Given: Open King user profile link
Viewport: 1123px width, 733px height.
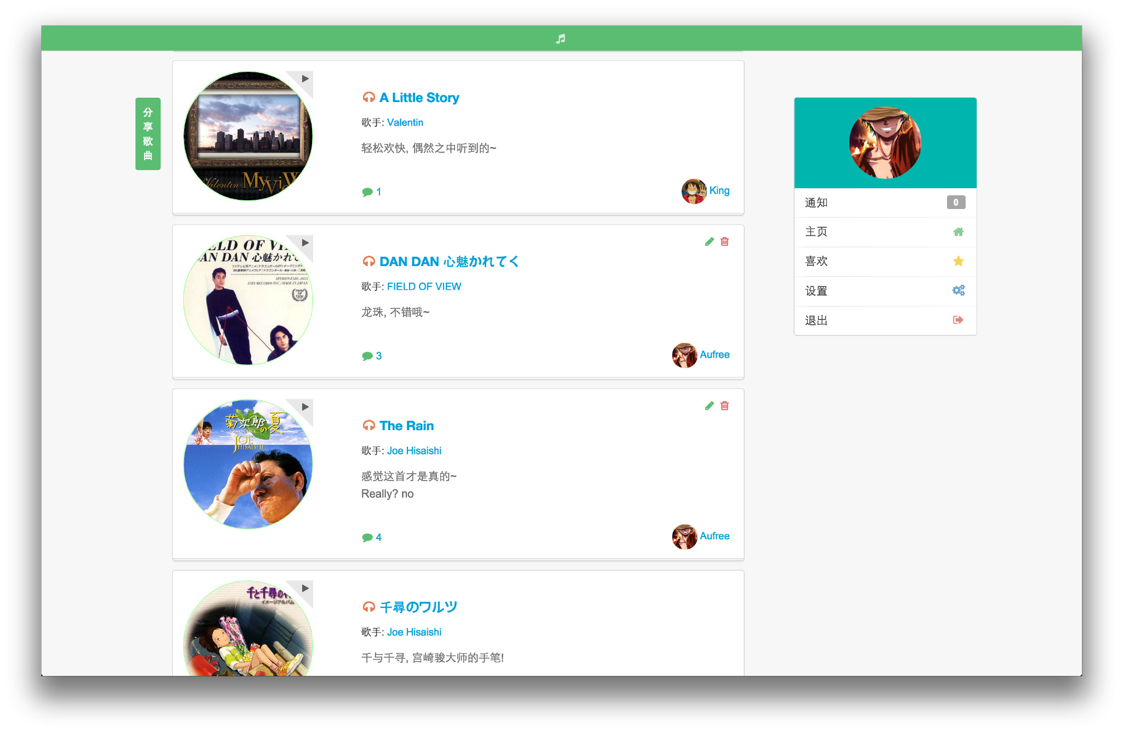Looking at the screenshot, I should coord(719,190).
